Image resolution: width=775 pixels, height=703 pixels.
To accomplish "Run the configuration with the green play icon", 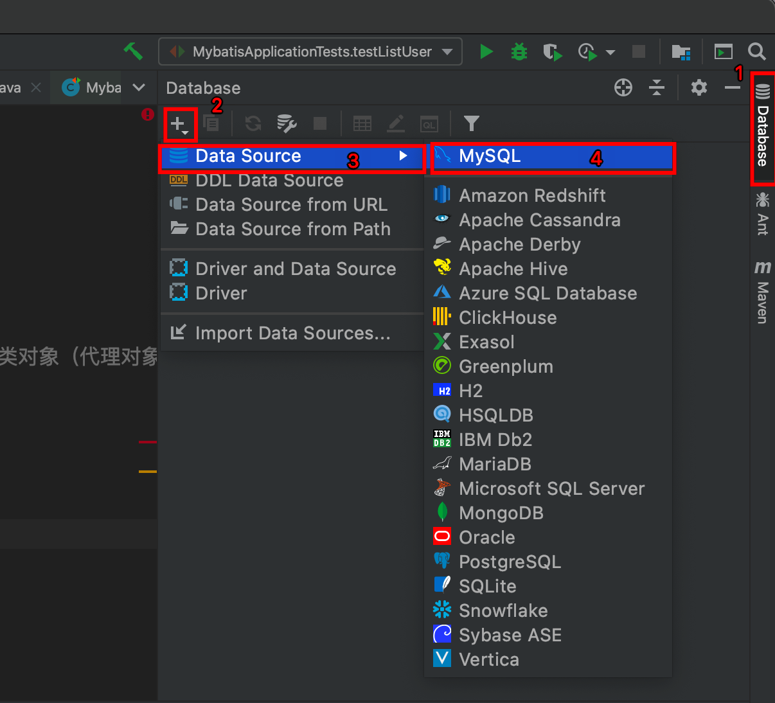I will (x=486, y=51).
